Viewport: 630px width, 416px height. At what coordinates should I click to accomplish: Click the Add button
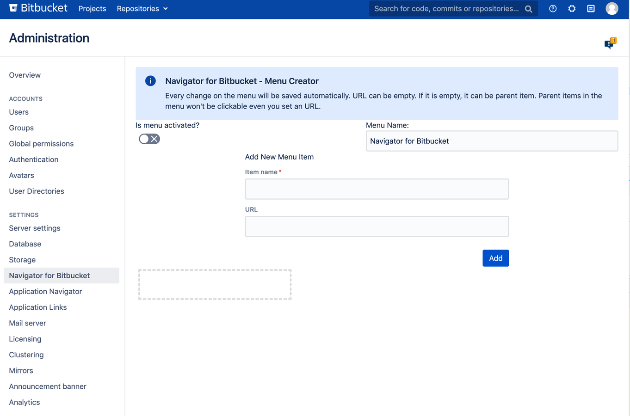[495, 258]
